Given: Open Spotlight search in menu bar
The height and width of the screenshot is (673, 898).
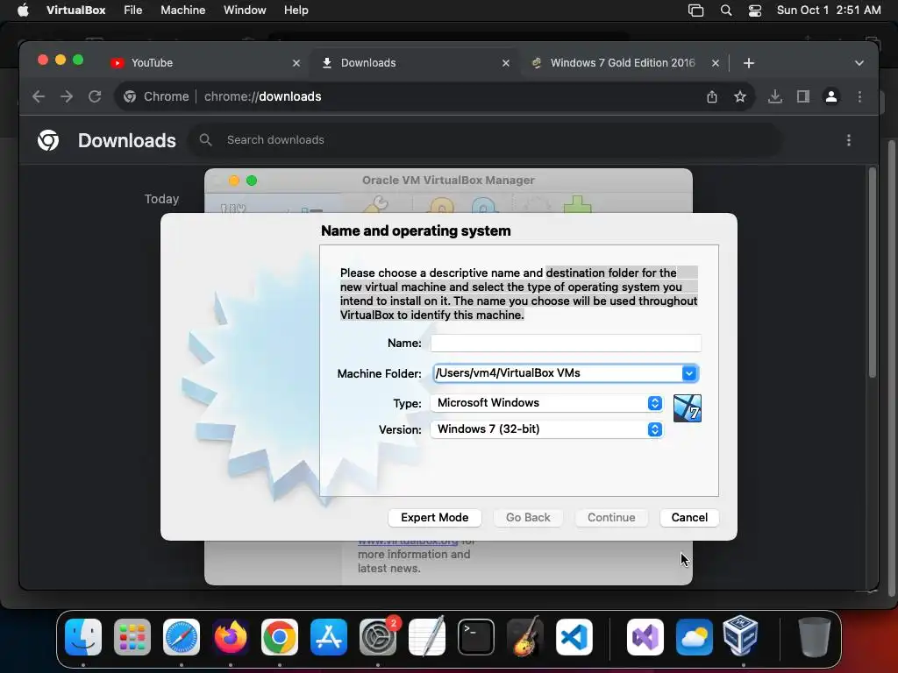Looking at the screenshot, I should tap(725, 11).
